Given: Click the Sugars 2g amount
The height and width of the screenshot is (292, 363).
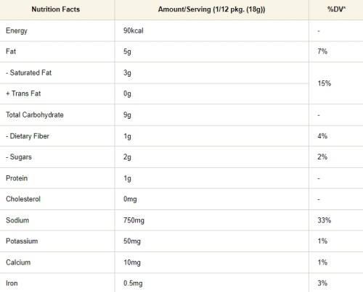Looking at the screenshot, I should click(127, 157).
